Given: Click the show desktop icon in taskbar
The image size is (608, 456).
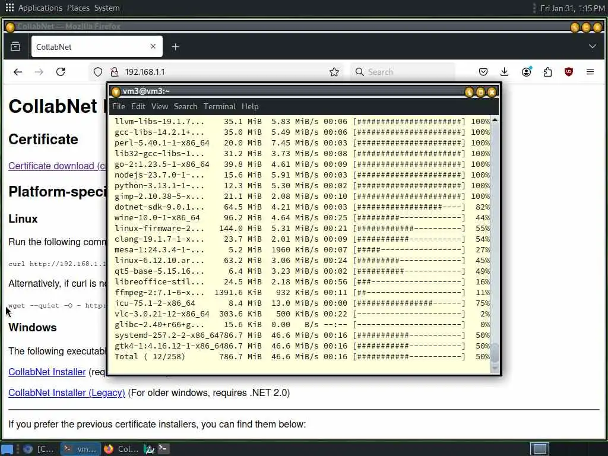Looking at the screenshot, I should tap(7, 449).
